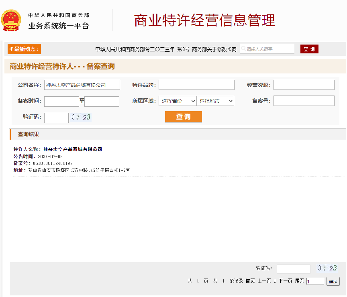Refresh the captcha image in search form

81,117
